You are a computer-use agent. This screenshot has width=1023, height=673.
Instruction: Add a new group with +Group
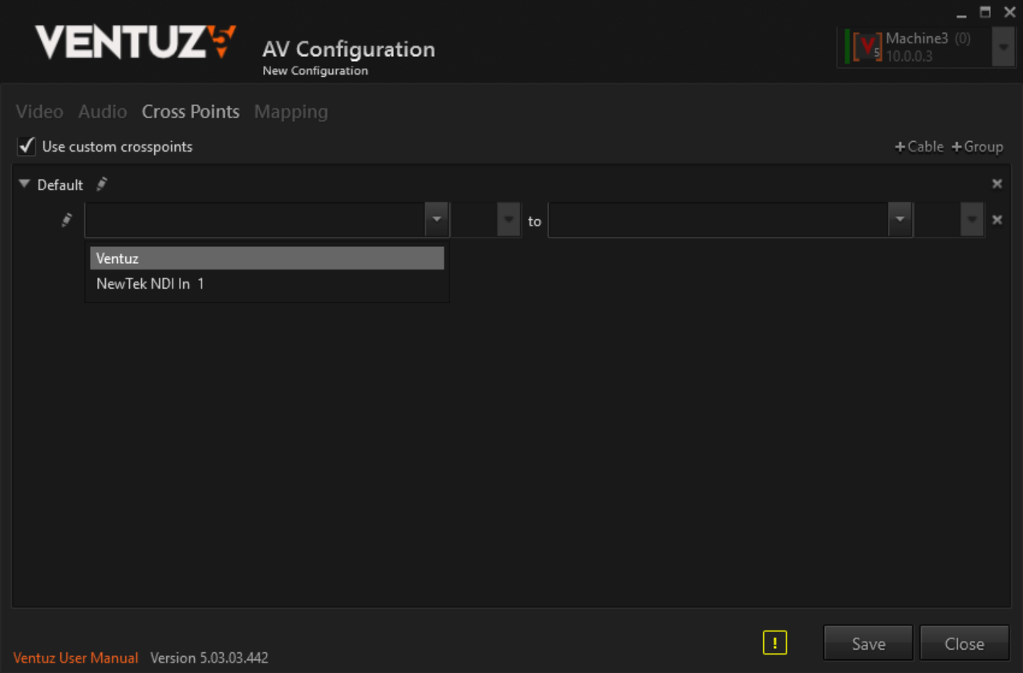click(977, 147)
